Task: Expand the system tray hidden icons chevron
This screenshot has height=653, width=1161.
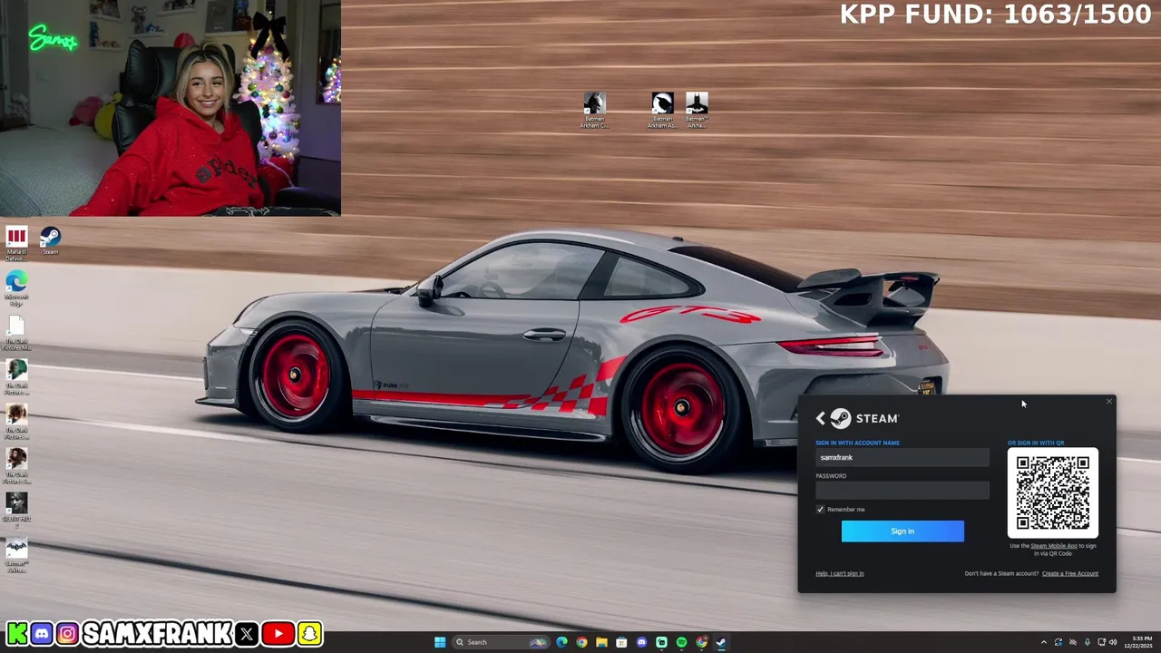Action: pyautogui.click(x=1044, y=642)
